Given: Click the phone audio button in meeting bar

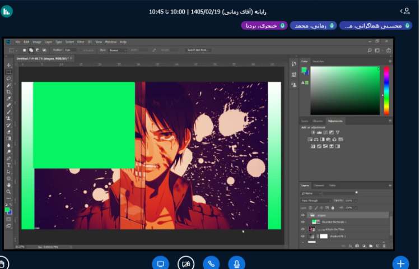Looking at the screenshot, I should [x=211, y=263].
